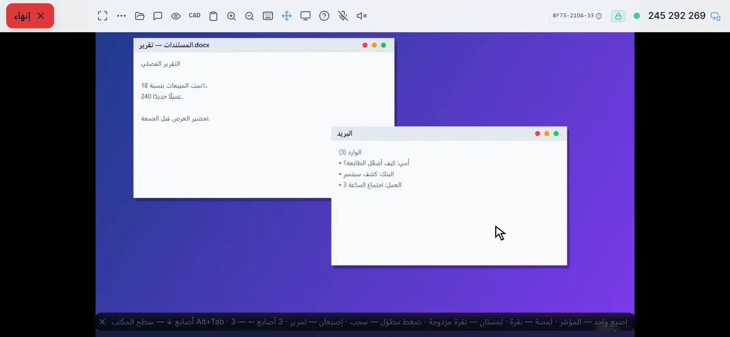Toggle the eye view-only icon
Screen dimensions: 730x337
point(176,16)
